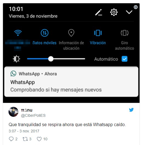Open the @CiberPoliES handle link
This screenshot has height=145, width=142.
33,115
